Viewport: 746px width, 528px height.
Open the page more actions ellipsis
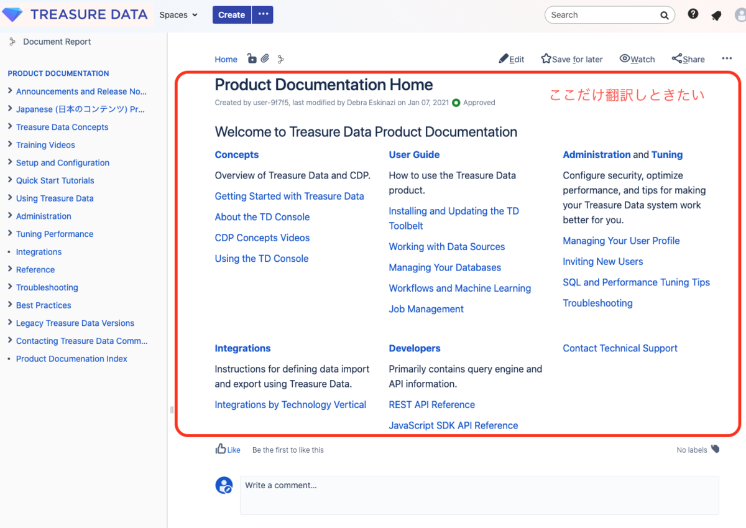point(727,58)
